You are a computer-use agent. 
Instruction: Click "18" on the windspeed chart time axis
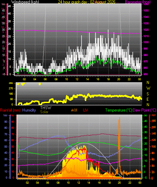108,79
